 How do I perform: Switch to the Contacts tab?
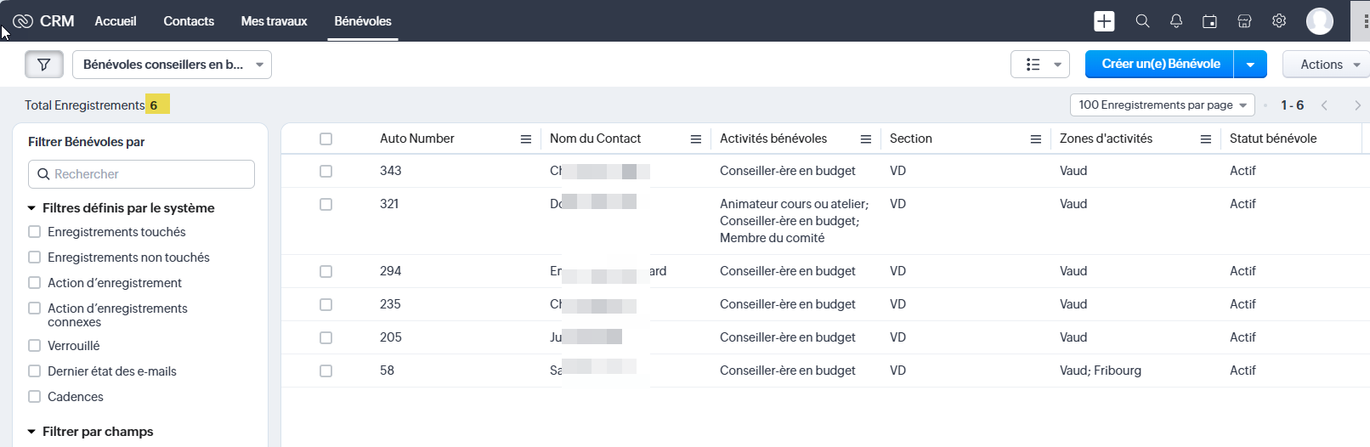189,21
